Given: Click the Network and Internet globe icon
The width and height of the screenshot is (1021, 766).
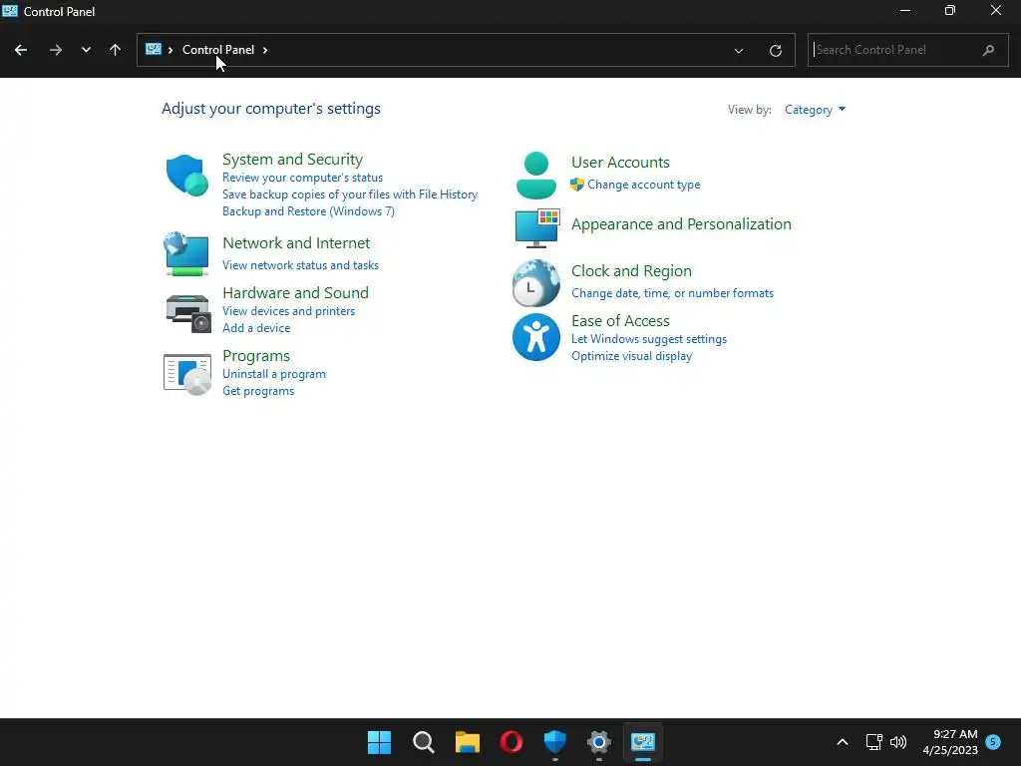Looking at the screenshot, I should 186,253.
